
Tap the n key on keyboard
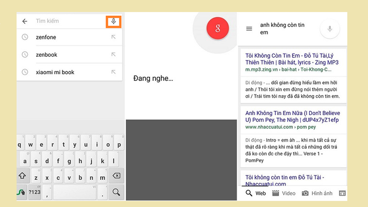pyautogui.click(x=91, y=175)
